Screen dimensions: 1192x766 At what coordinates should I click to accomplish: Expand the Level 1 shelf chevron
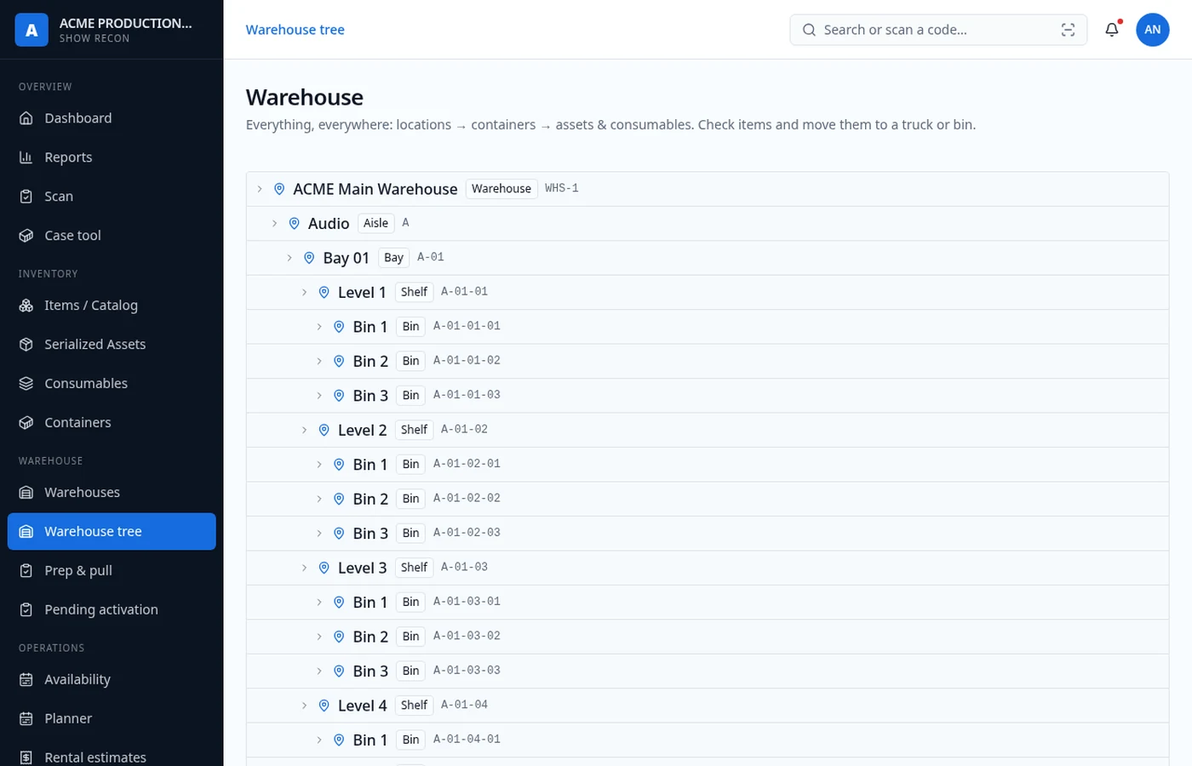pyautogui.click(x=304, y=292)
